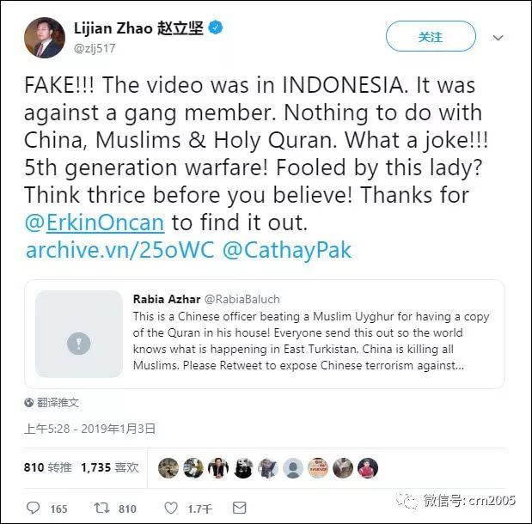Like the tweet with heart icon
Viewport: 532px width, 524px height.
[x=171, y=508]
